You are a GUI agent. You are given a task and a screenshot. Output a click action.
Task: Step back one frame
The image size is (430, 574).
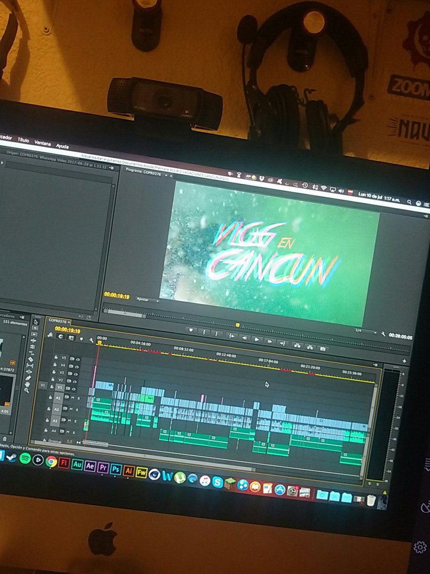[245, 338]
